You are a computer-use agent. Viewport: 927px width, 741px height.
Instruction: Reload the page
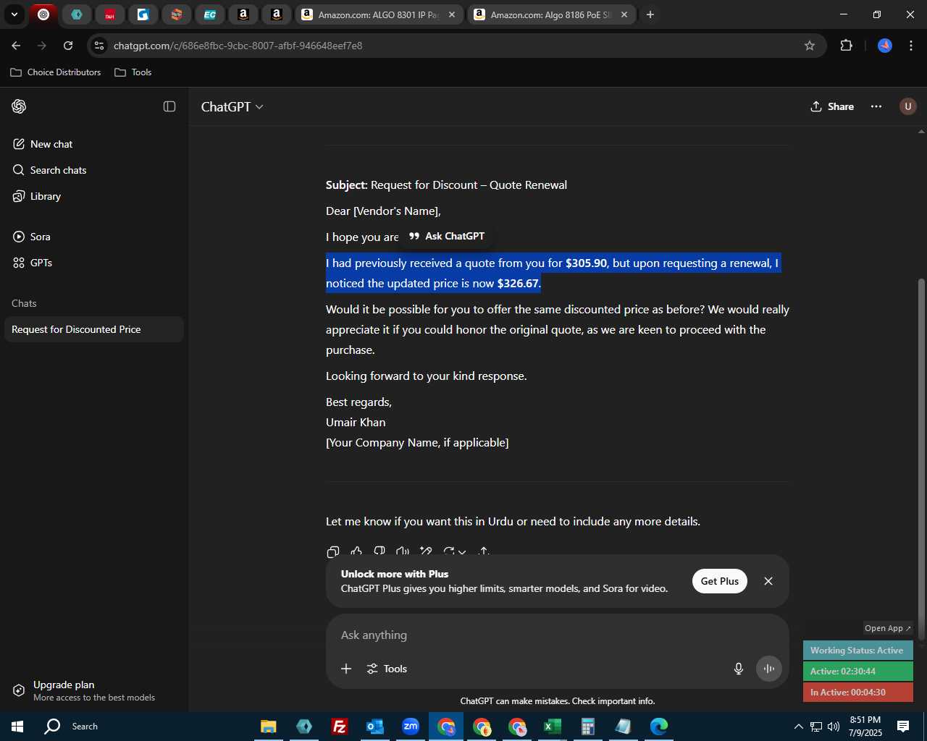68,46
